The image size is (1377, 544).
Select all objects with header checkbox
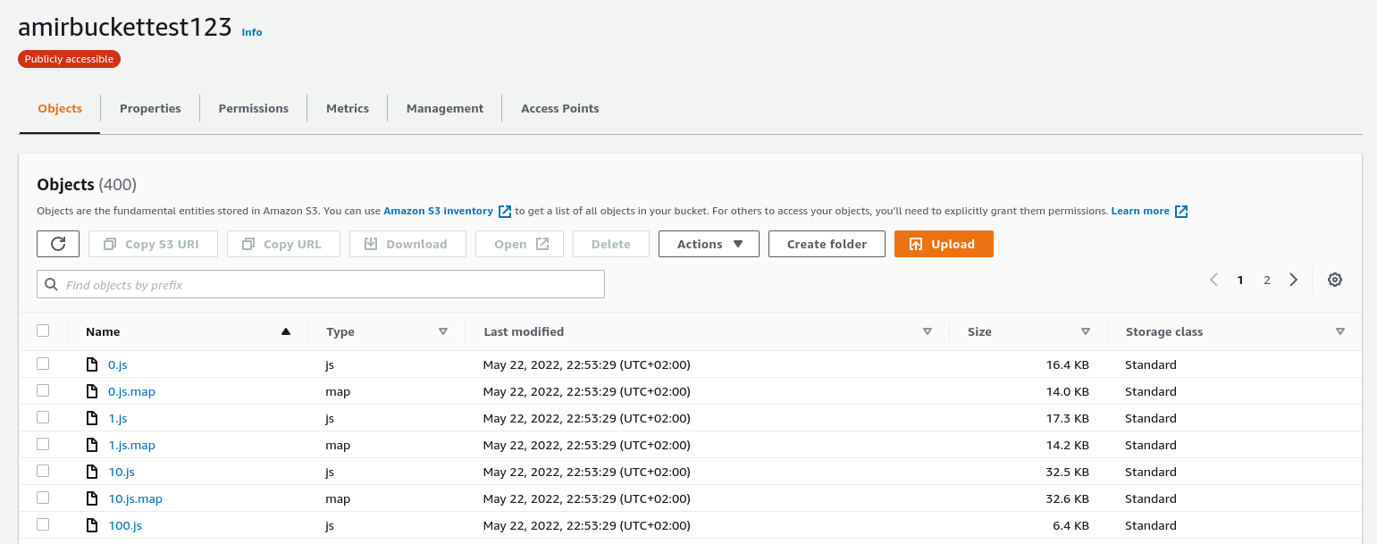pyautogui.click(x=43, y=331)
